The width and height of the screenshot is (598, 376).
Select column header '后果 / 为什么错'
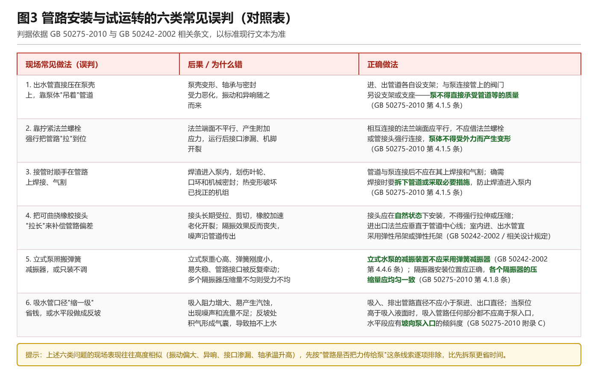269,65
